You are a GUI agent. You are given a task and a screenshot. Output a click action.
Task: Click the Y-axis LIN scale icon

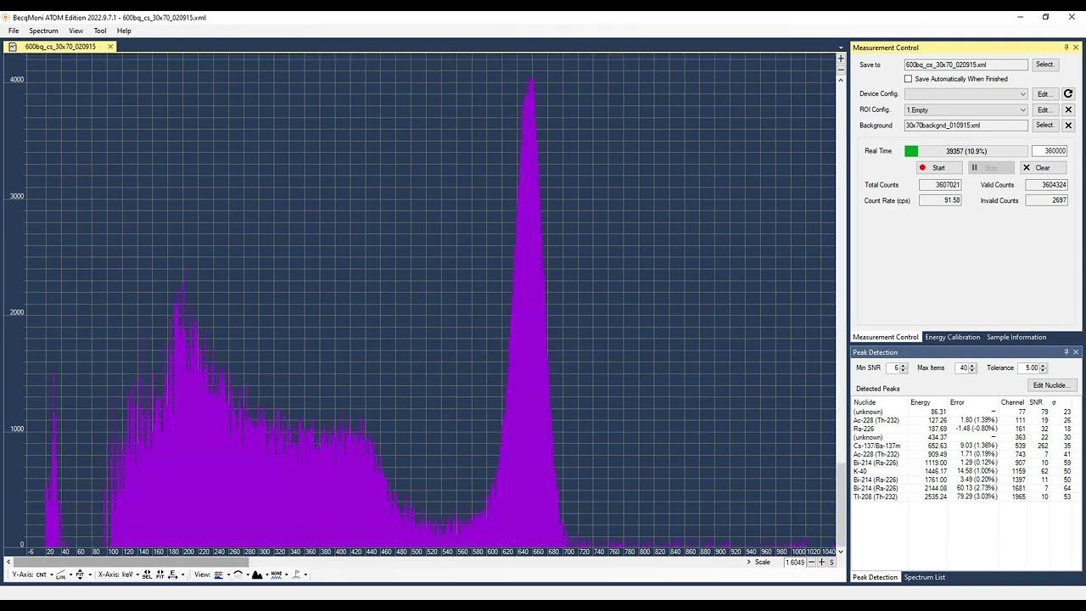pos(60,575)
